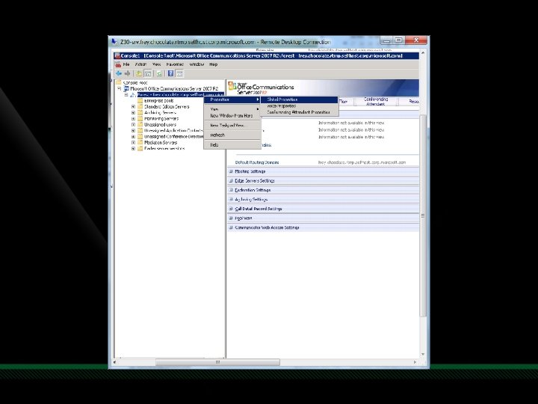Open the Window menu
The height and width of the screenshot is (404, 538).
(x=197, y=64)
